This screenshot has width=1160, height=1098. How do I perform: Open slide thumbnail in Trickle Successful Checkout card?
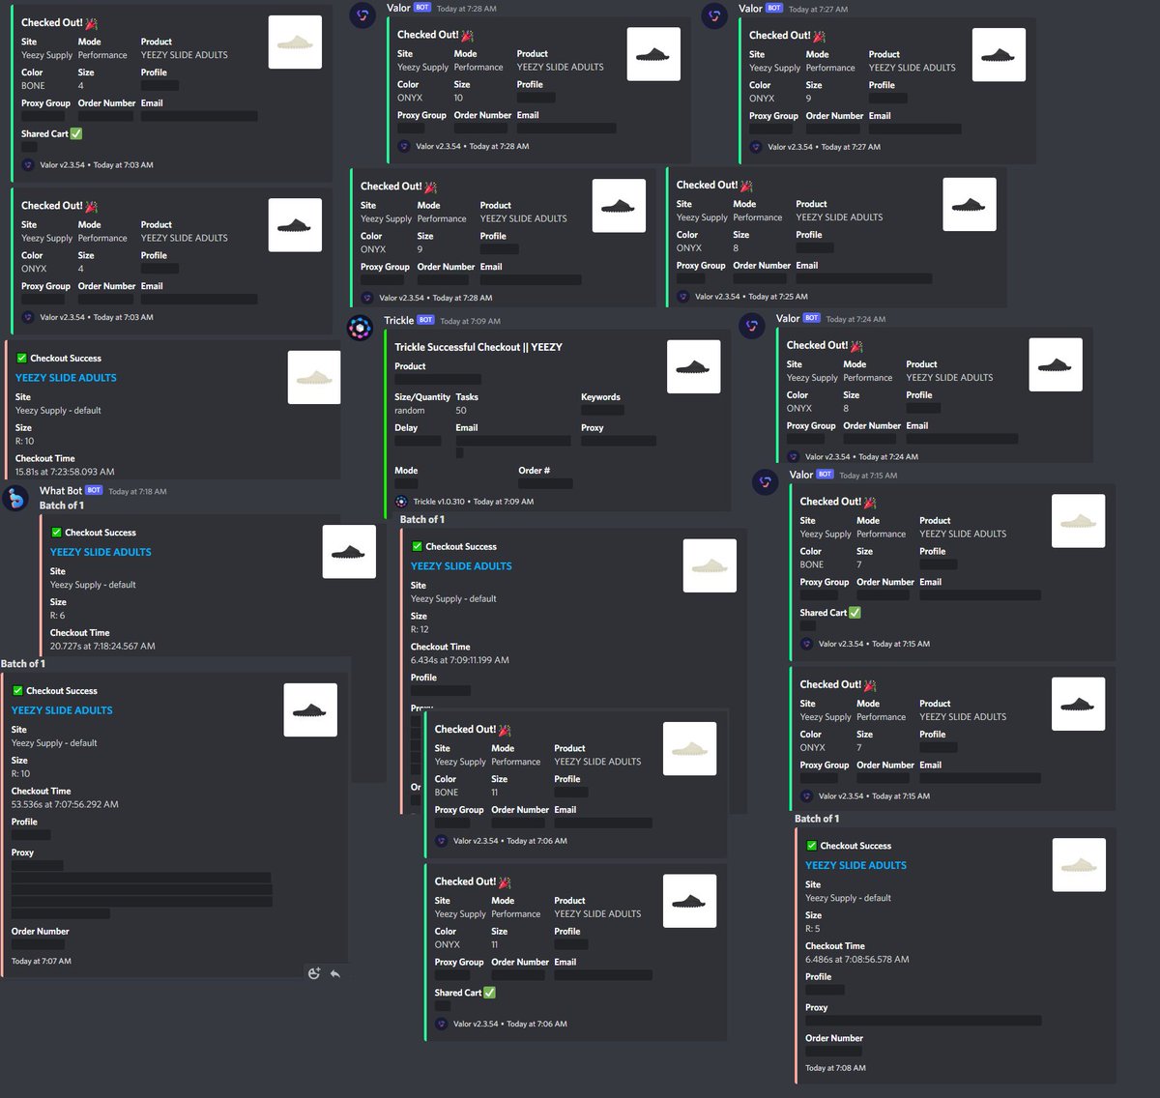[x=693, y=366]
